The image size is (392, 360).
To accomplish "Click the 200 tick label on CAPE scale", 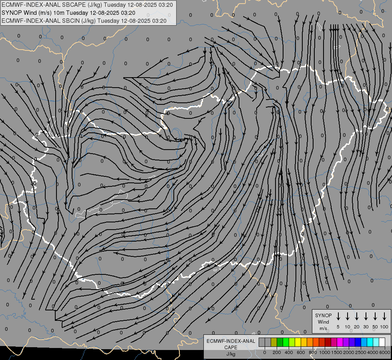I will [277, 352].
